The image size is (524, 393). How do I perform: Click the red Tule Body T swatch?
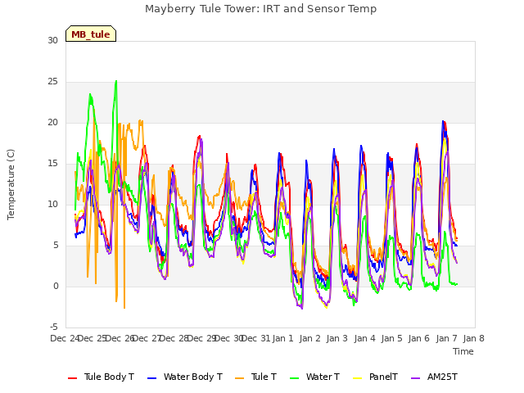(x=73, y=378)
